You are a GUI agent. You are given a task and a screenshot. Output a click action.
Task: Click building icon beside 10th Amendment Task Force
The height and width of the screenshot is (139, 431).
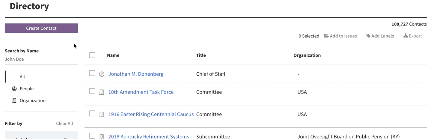click(102, 92)
